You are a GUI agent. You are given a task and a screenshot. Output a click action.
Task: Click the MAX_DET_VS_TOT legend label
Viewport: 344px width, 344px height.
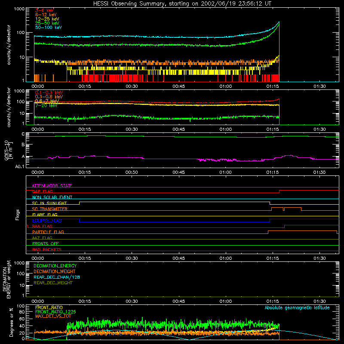pos(53,316)
